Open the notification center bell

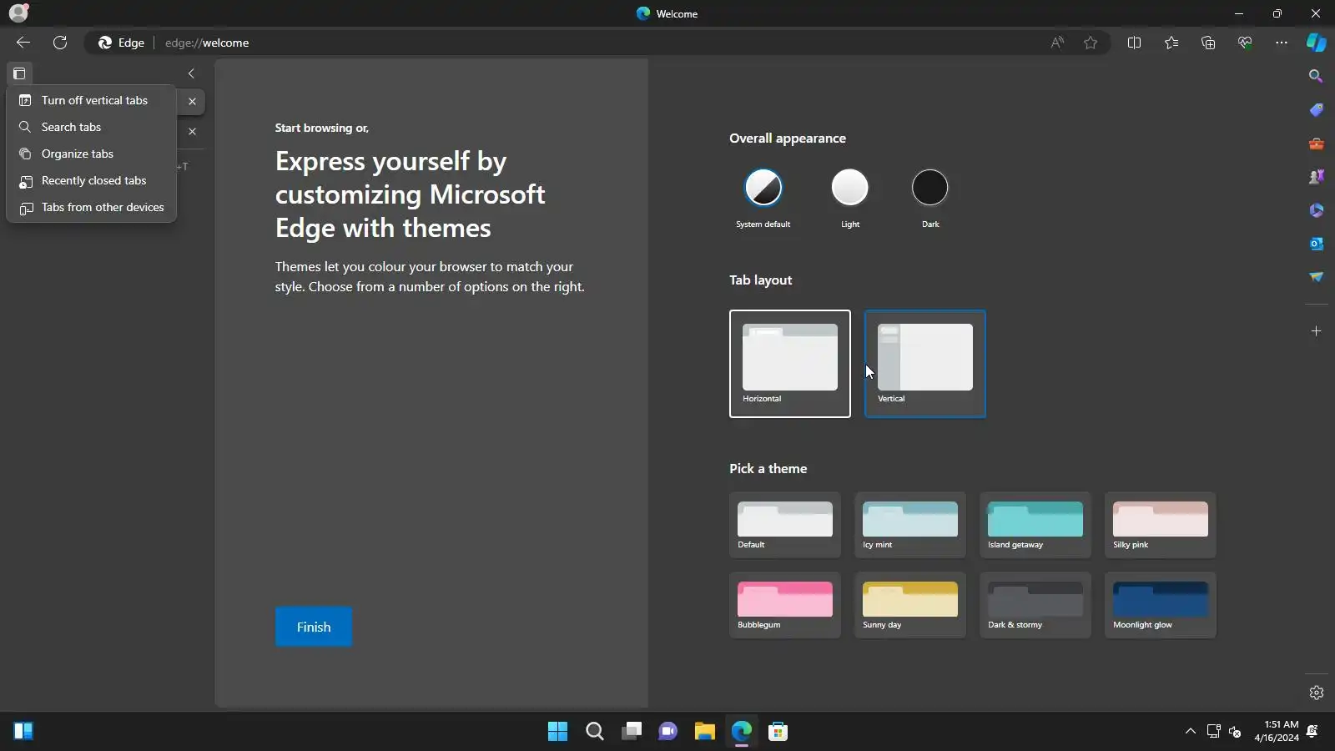coord(1312,732)
